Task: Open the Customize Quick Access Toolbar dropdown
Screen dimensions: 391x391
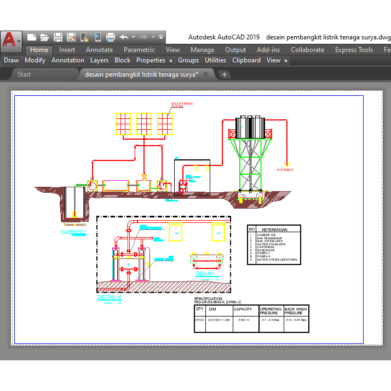Action: [161, 37]
